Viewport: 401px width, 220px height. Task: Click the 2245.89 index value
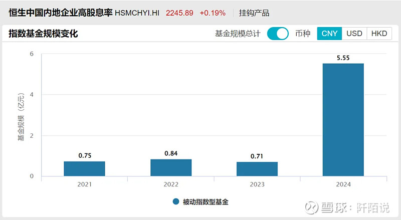pyautogui.click(x=179, y=13)
